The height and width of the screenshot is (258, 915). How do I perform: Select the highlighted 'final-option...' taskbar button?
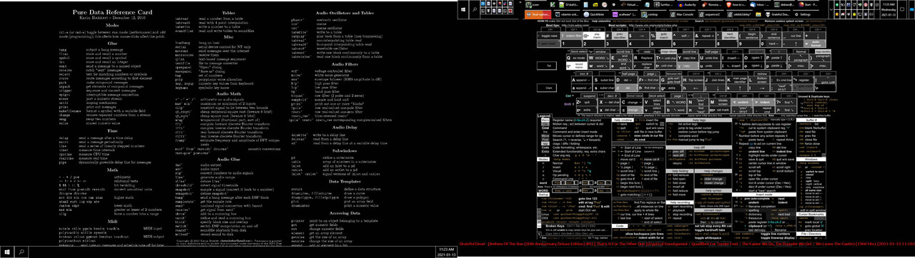click(x=538, y=14)
